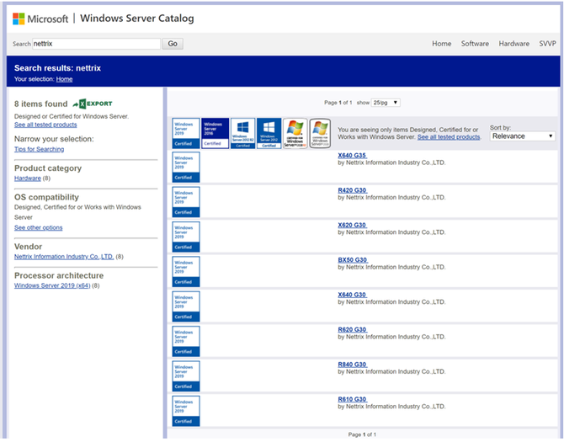
Task: Filter by Windows Server 2012 R2 badge
Action: coord(242,133)
